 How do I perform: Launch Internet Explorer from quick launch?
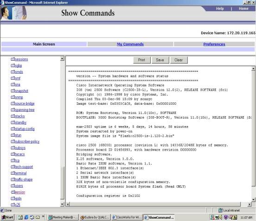click(x=26, y=217)
